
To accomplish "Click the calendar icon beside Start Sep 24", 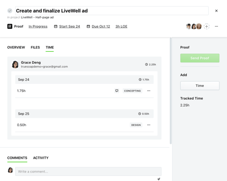I will click(x=55, y=26).
